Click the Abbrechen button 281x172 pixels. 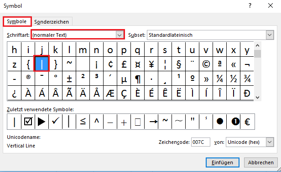261,162
